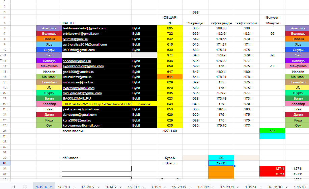The width and height of the screenshot is (309, 189).
Task: Open the evgenkapralov@gmail.com link
Action: (83, 66)
